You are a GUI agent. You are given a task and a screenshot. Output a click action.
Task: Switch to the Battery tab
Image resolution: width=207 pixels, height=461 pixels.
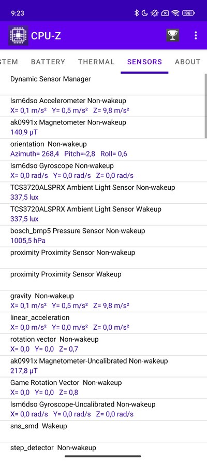(x=48, y=62)
